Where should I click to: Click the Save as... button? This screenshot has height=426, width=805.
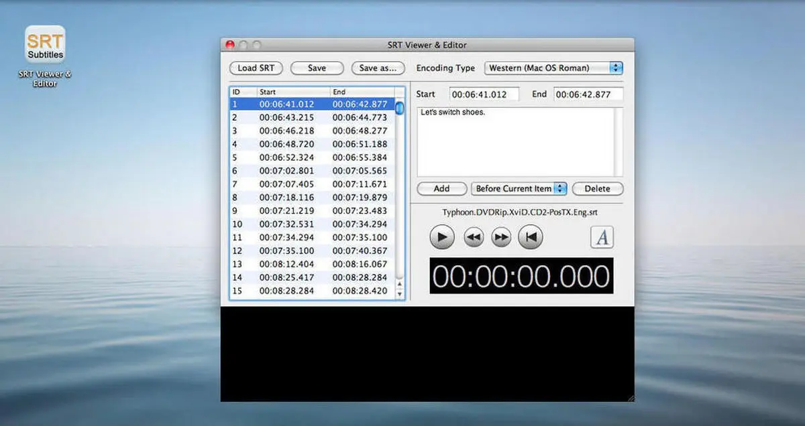click(x=378, y=68)
